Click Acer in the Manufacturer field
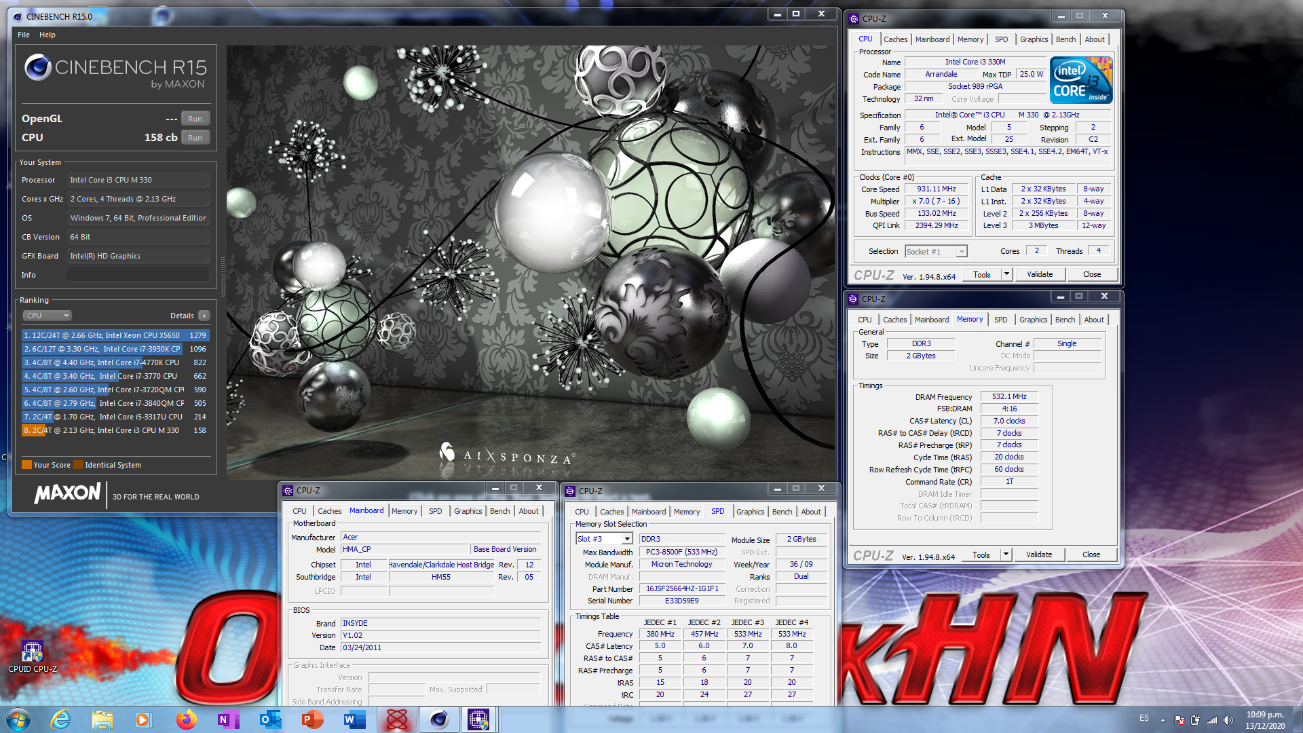This screenshot has width=1303, height=733. click(350, 537)
